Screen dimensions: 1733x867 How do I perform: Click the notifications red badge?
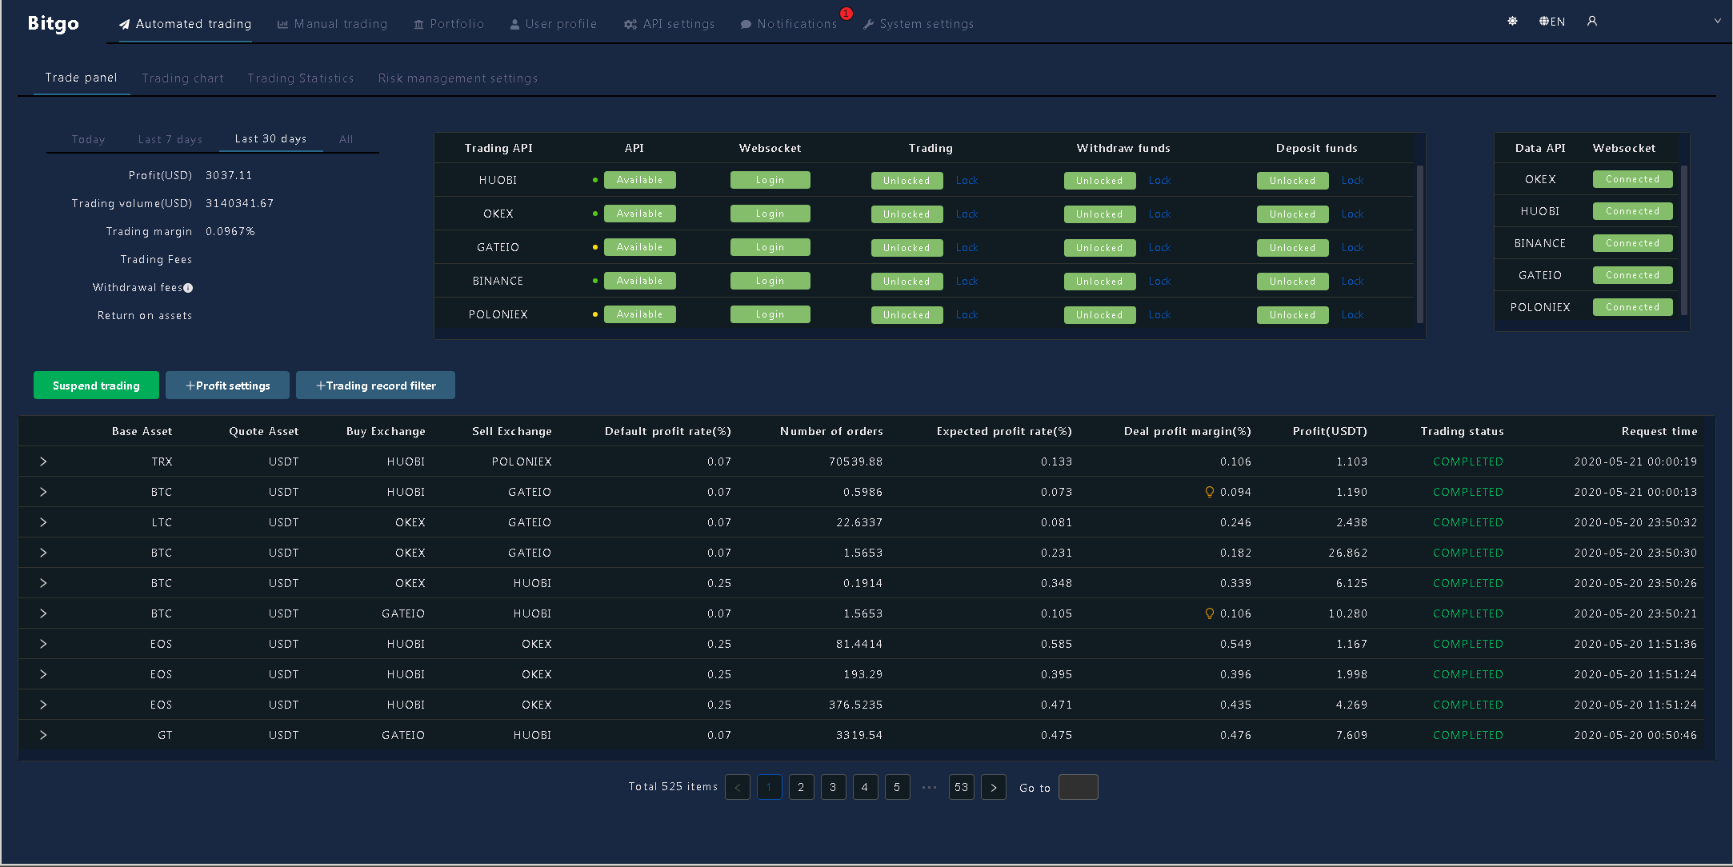click(x=846, y=14)
